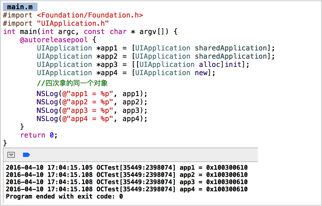Image resolution: width=322 pixels, height=206 pixels.
Task: Click the app4 UIApplication new line
Action: pos(126,73)
